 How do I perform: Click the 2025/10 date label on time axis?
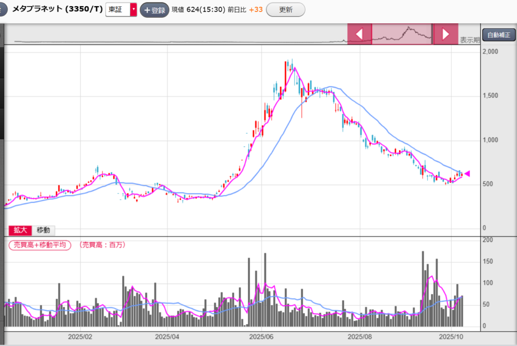pyautogui.click(x=451, y=336)
